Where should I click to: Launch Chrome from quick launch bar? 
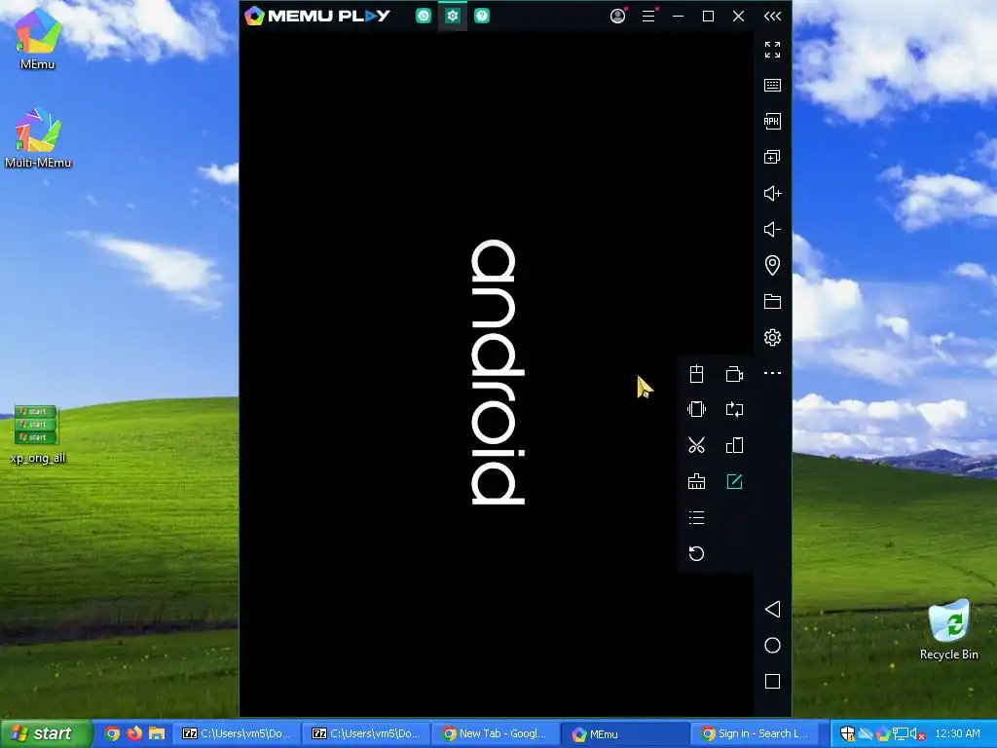coord(112,733)
